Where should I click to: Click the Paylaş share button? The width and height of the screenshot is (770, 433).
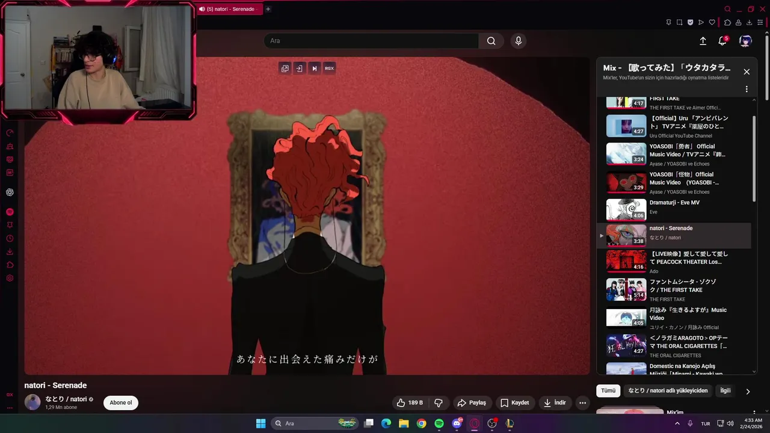click(471, 403)
